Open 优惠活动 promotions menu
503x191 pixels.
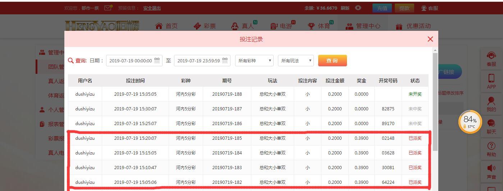[x=413, y=26]
